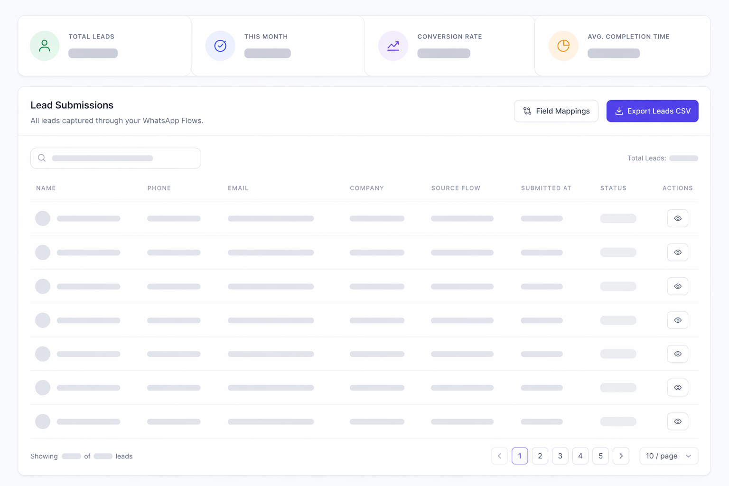
Task: Open Field Mappings
Action: click(x=556, y=111)
